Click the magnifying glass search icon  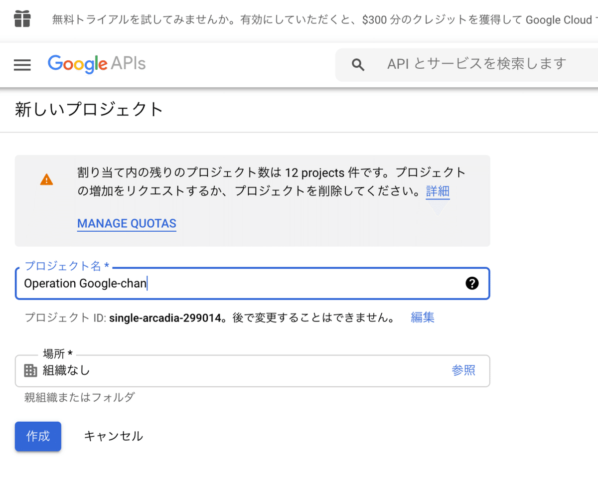pyautogui.click(x=358, y=64)
